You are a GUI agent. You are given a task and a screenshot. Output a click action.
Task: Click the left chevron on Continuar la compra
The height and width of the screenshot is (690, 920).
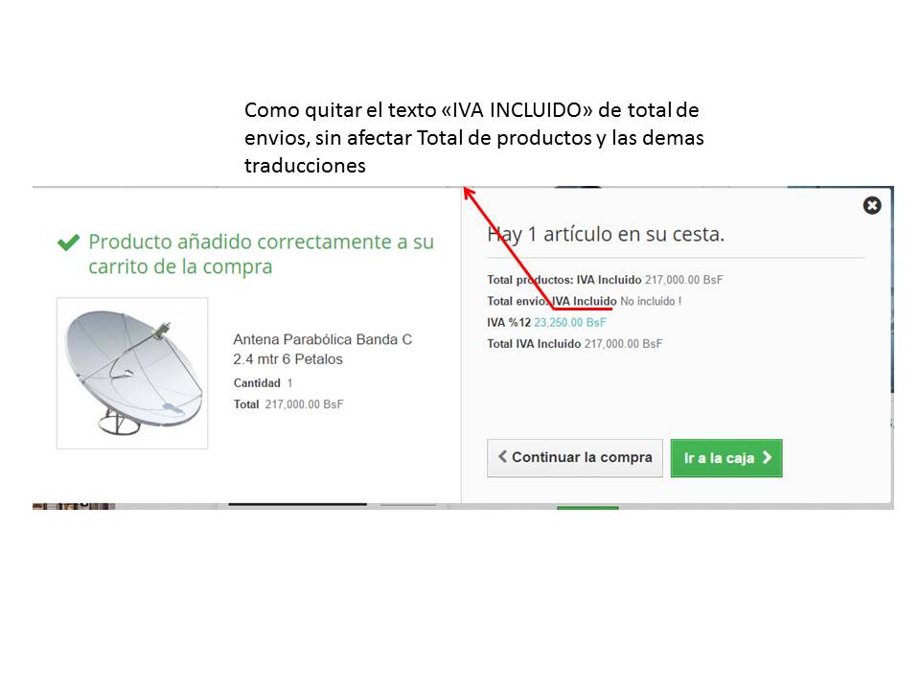click(x=502, y=456)
